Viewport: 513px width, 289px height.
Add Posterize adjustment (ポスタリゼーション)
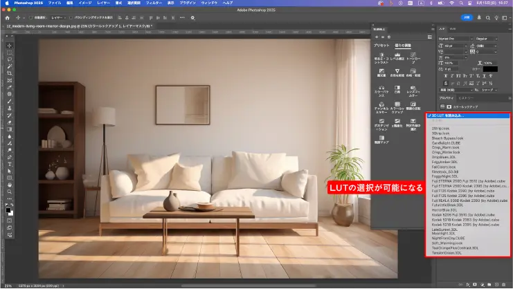[x=381, y=124]
